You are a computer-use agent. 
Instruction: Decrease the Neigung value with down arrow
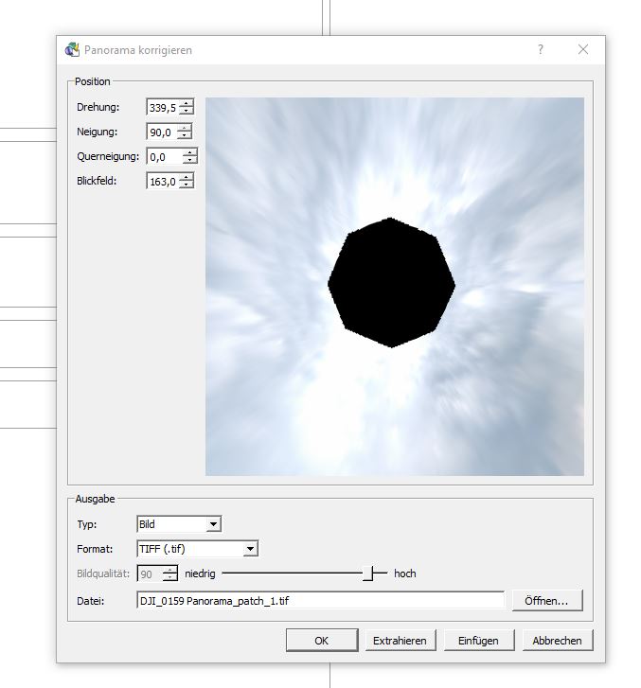[184, 136]
